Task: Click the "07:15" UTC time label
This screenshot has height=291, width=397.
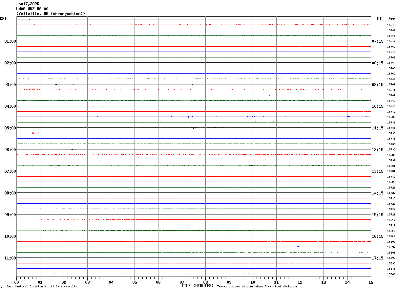Action: click(378, 41)
